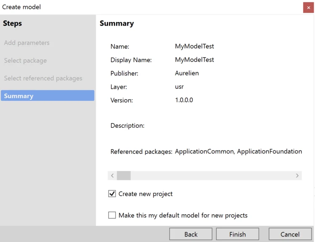
Task: Click the scrollbar left arrow
Action: coord(113,176)
